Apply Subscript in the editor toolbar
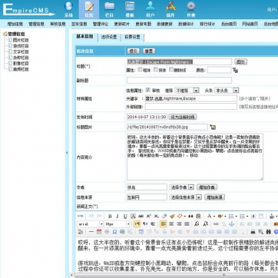Image resolution: width=278 pixels, height=278 pixels. click(x=156, y=217)
